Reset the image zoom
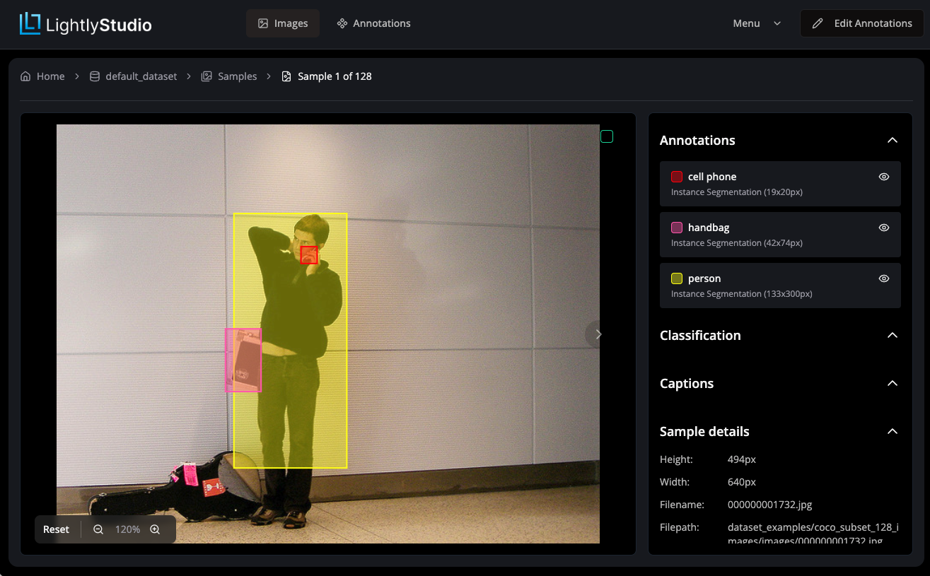The height and width of the screenshot is (576, 930). tap(57, 529)
